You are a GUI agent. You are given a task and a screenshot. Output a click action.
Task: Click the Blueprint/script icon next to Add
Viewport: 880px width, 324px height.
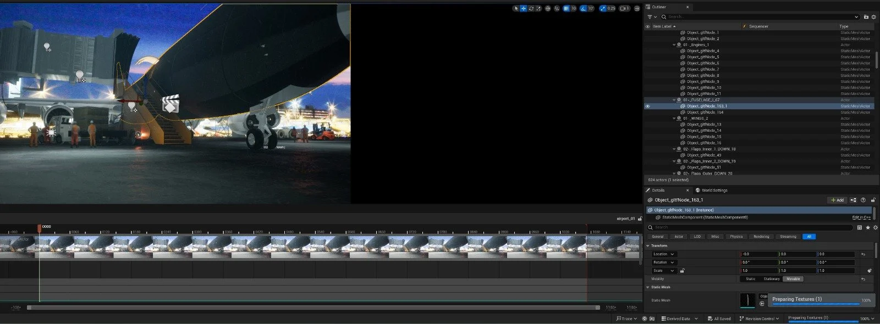pos(854,200)
